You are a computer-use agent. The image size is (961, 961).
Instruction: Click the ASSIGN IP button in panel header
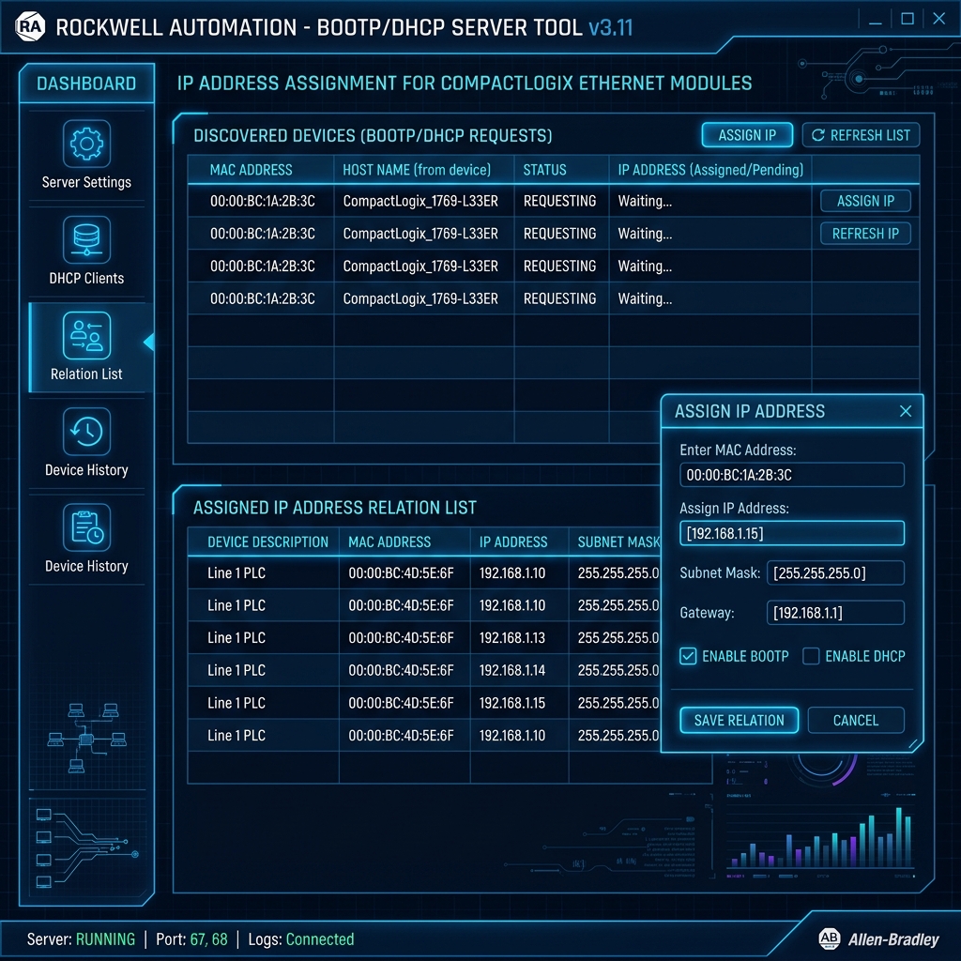click(747, 135)
